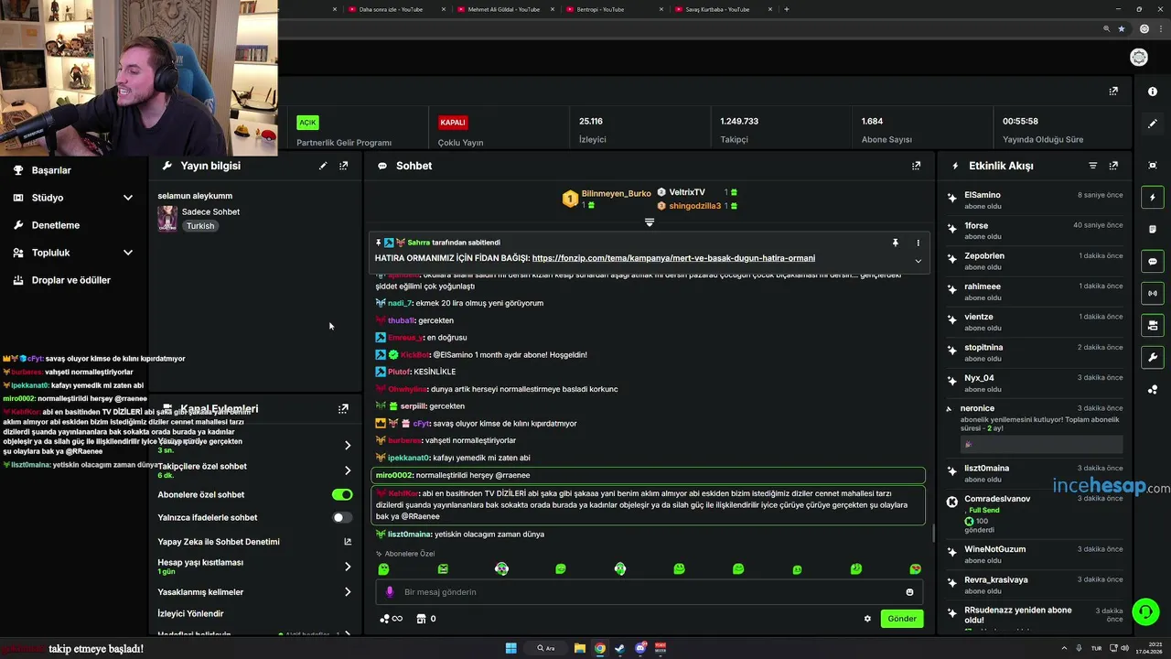This screenshot has height=659, width=1171.
Task: Turn off Abonelere özel sohbet toggle
Action: click(x=342, y=494)
